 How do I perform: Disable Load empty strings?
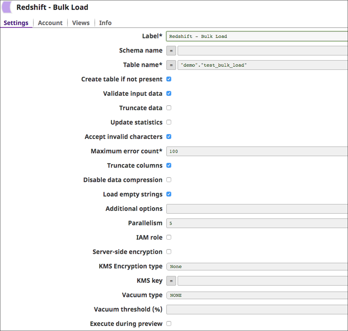pyautogui.click(x=169, y=194)
